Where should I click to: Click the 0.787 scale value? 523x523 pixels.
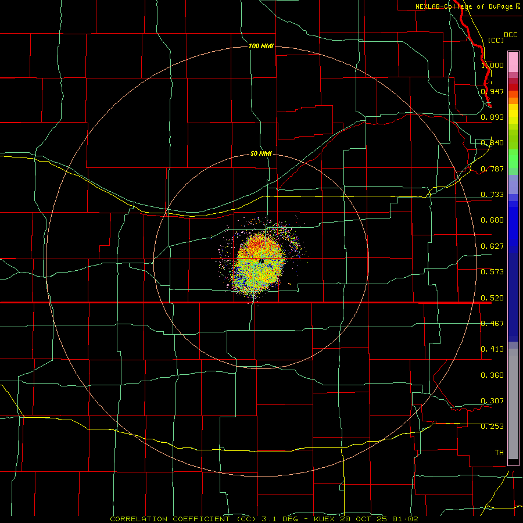click(x=492, y=169)
